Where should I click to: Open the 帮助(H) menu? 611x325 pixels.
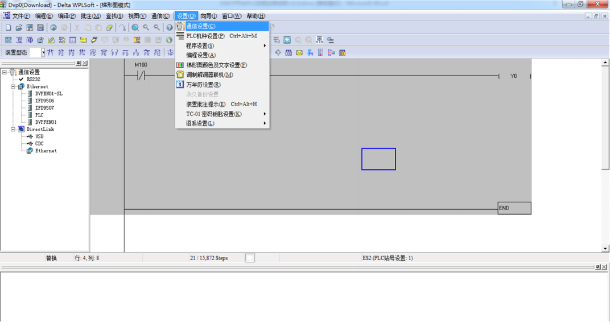click(255, 16)
